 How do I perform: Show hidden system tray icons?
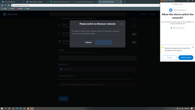175,108
